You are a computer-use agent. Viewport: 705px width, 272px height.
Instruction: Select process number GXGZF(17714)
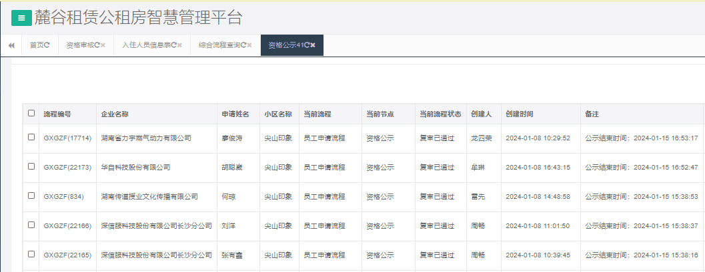point(67,138)
